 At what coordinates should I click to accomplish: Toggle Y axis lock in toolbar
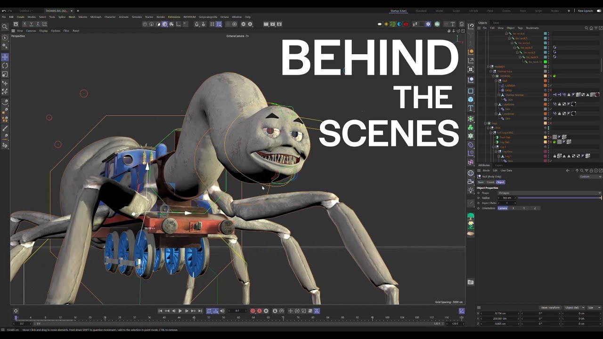31,24
